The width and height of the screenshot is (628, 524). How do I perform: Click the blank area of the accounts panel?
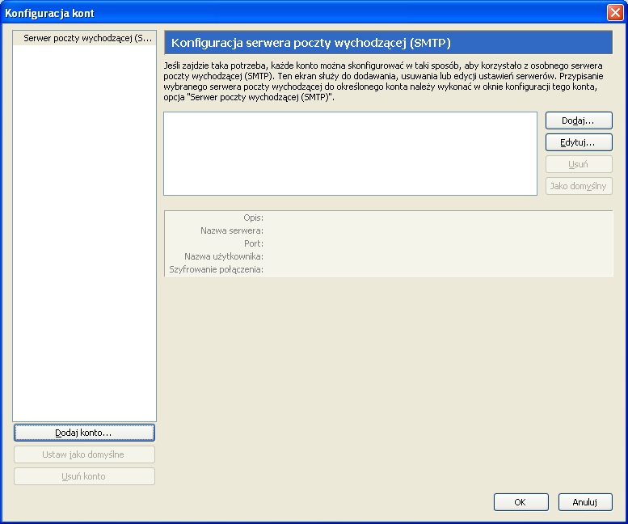tap(84, 243)
